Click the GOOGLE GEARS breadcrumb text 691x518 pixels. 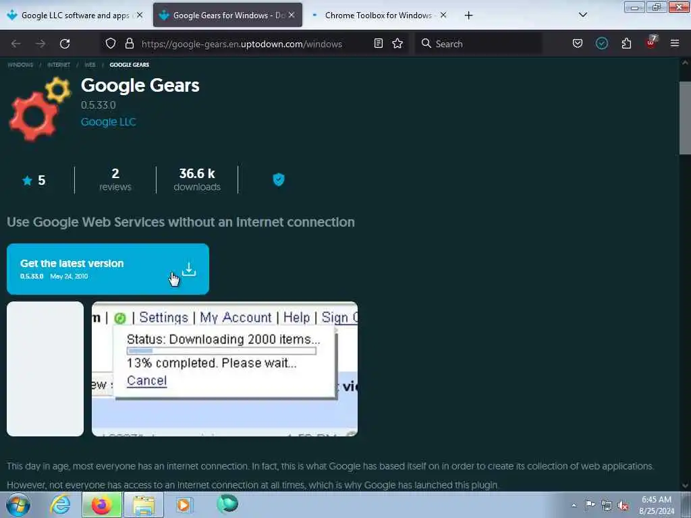click(129, 65)
